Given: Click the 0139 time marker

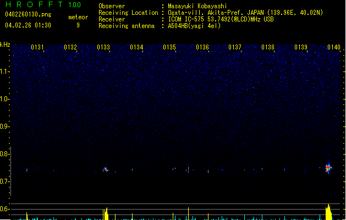Looking at the screenshot, I should tap(301, 47).
